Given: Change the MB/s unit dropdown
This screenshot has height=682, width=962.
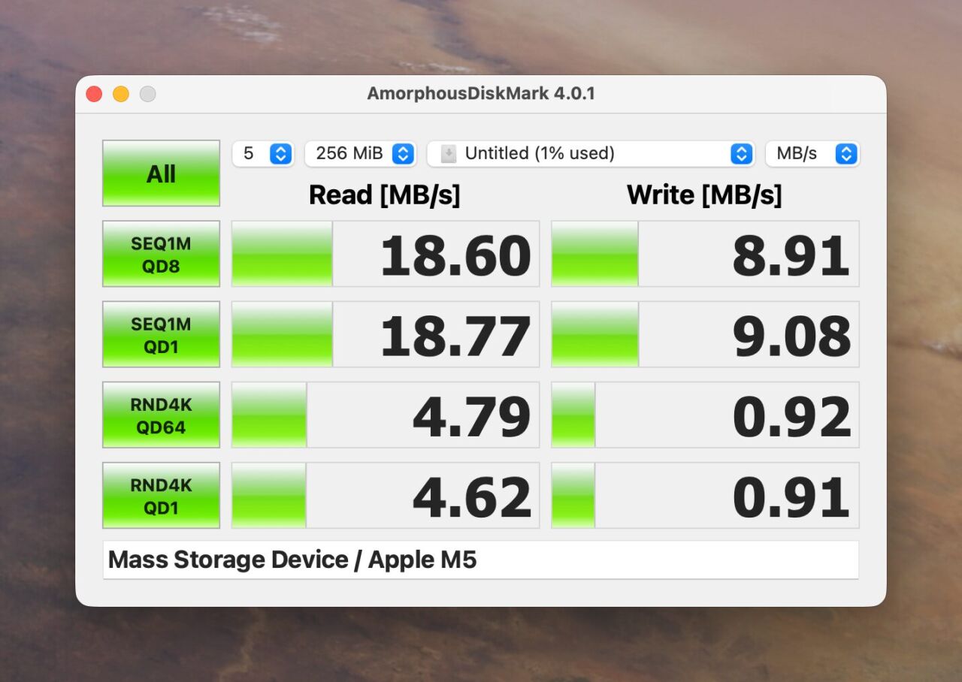Looking at the screenshot, I should [812, 154].
